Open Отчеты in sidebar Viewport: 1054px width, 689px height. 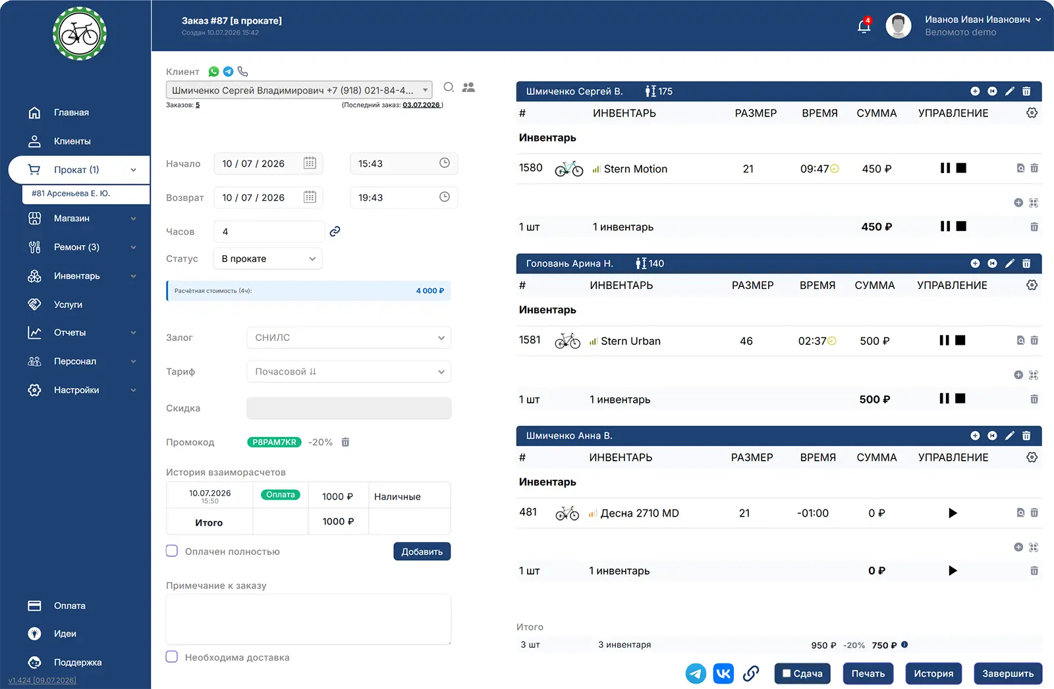click(70, 333)
